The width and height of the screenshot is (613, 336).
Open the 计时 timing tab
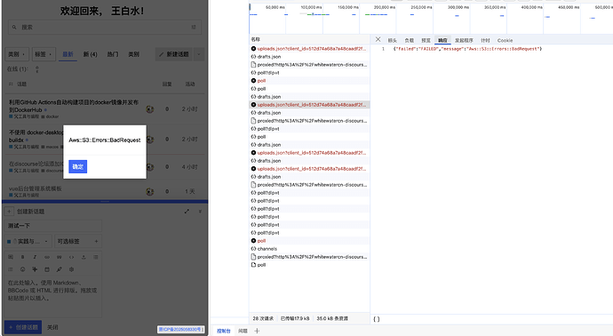coord(485,40)
